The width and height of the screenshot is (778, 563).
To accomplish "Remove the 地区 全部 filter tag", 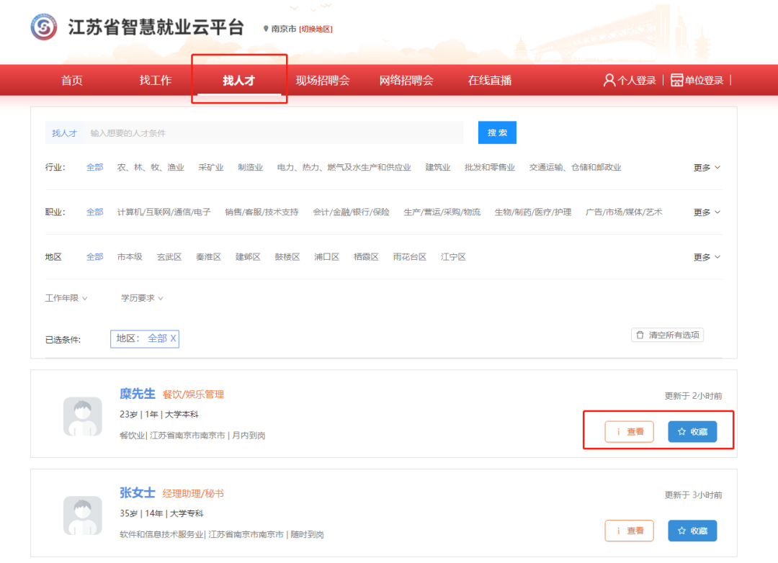I will (173, 338).
